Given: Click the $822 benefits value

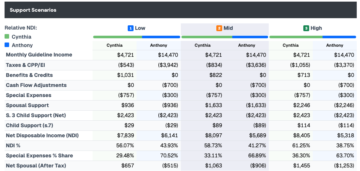Looking at the screenshot, I should (x=216, y=75).
